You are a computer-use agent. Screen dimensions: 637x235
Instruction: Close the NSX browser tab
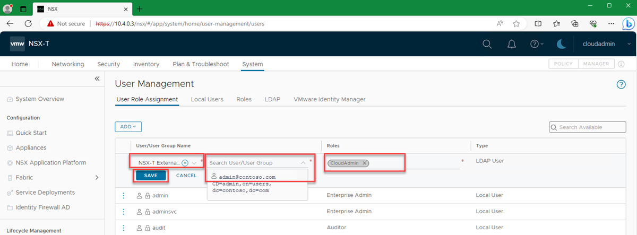125,9
